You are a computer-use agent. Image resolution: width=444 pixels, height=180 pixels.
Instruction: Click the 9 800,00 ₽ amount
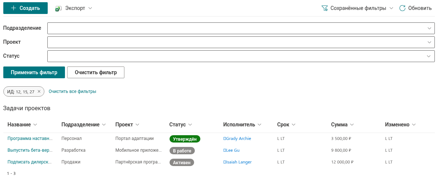(x=341, y=150)
